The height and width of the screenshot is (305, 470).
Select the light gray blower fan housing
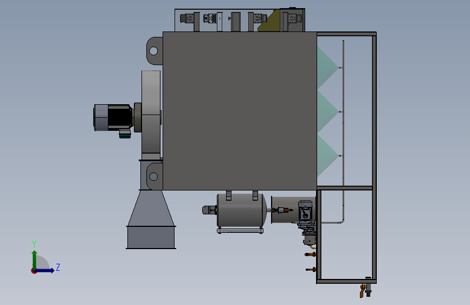(151, 115)
